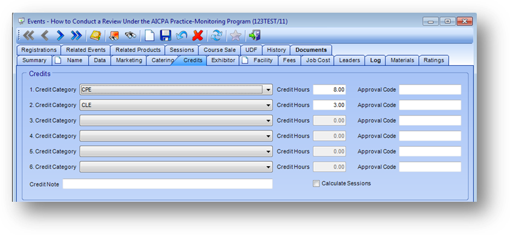Viewport: 510px width, 235px height.
Task: Click the Credit Note text field
Action: [x=168, y=184]
